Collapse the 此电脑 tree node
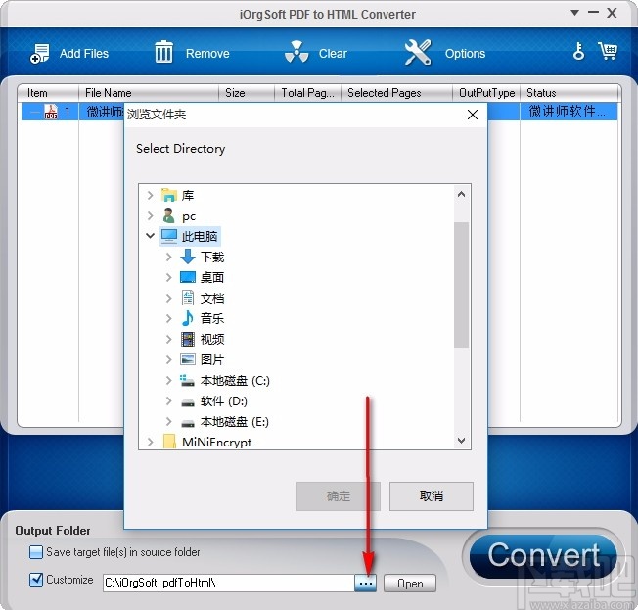Viewport: 638px width, 610px height. (150, 236)
